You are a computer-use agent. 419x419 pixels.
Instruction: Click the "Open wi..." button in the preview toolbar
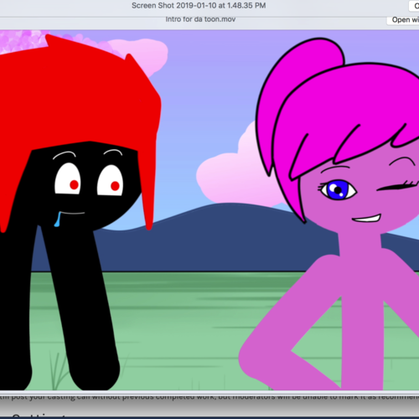(403, 20)
